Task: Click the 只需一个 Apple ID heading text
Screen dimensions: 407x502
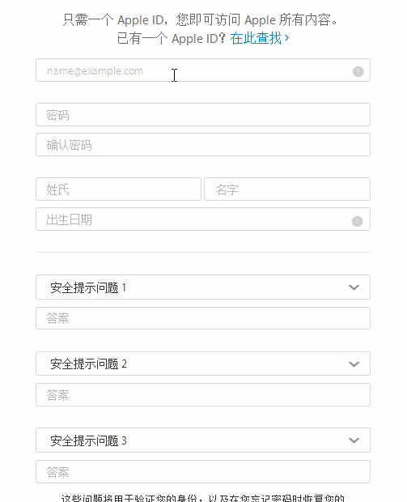Action: [x=200, y=20]
